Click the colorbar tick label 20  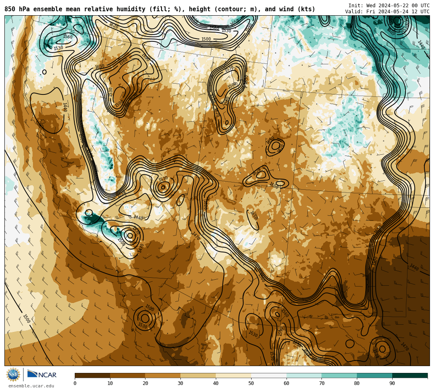click(x=145, y=383)
